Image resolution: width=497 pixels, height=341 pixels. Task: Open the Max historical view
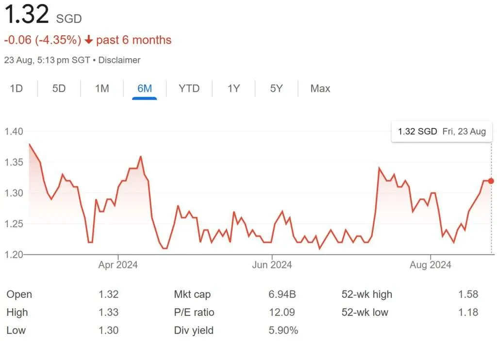[x=320, y=89]
